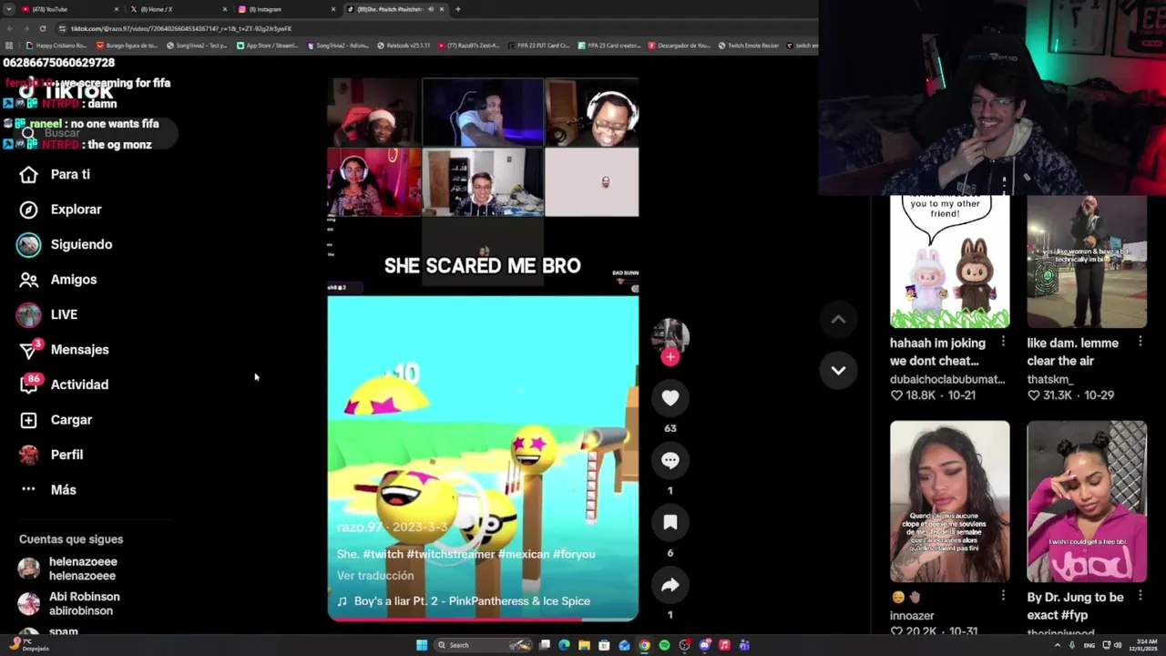Screen dimensions: 1166x656
Task: Open options for 'By Dr. Jung' video
Action: [1140, 596]
